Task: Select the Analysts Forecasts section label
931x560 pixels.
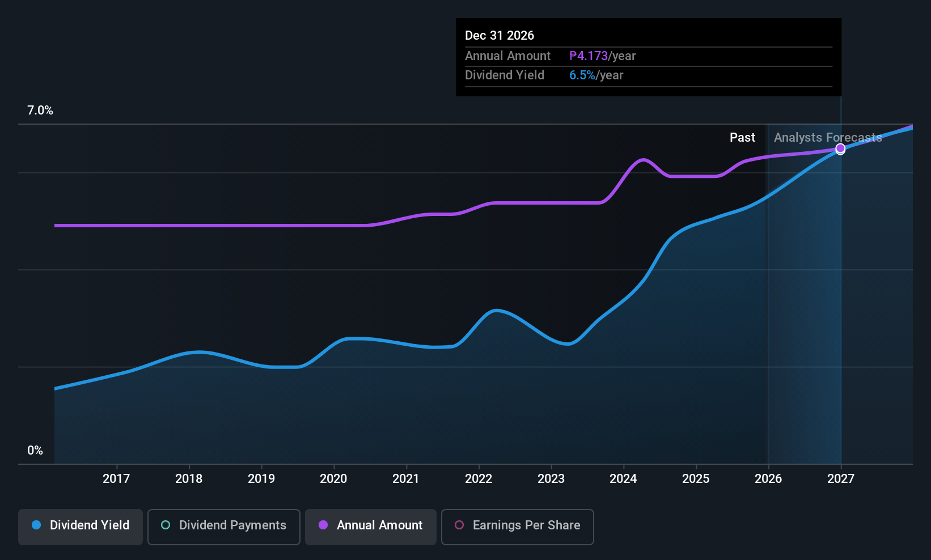Action: coord(828,138)
